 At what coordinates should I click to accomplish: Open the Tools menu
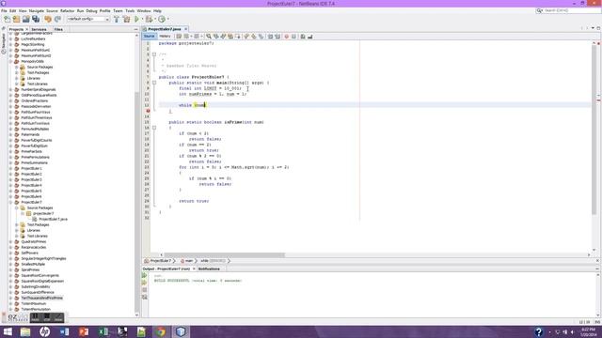[x=130, y=10]
